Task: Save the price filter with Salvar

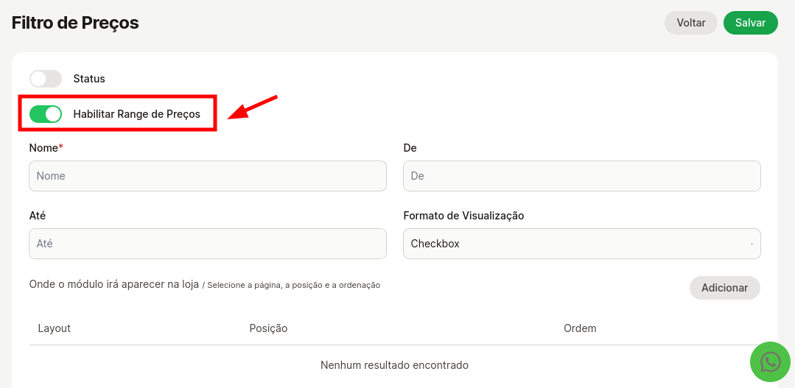Action: (x=750, y=23)
